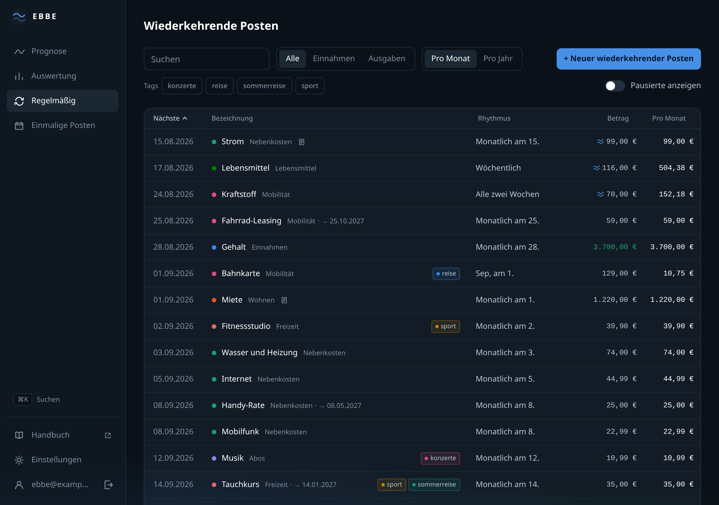Image resolution: width=719 pixels, height=505 pixels.
Task: Open note icon next to Miete
Action: coord(284,300)
